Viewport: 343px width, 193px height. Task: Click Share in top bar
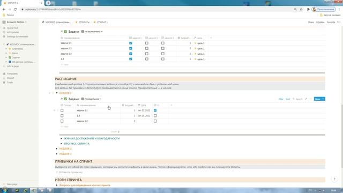[x=311, y=22]
